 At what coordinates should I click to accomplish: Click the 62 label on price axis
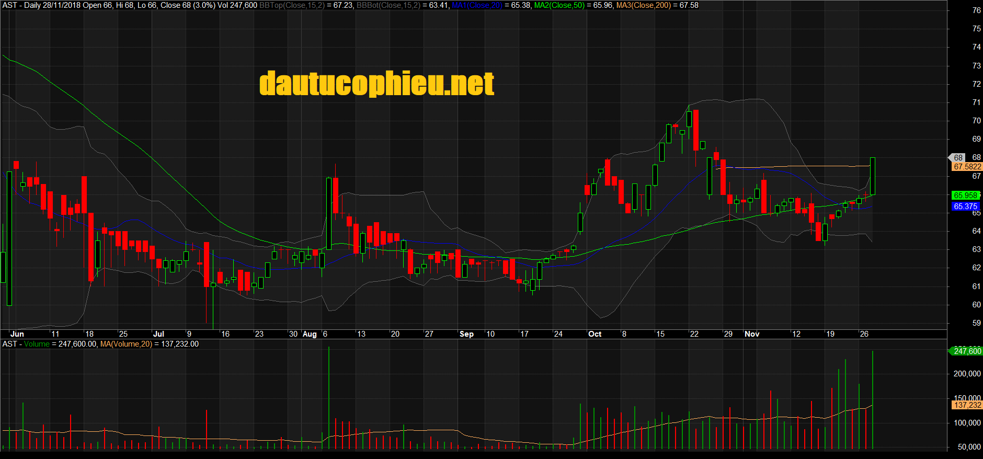976,268
